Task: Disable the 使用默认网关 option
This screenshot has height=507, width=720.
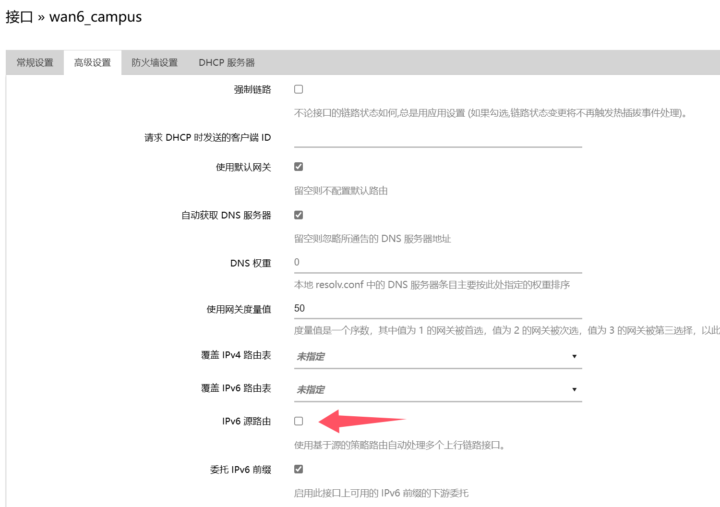Action: pyautogui.click(x=298, y=166)
